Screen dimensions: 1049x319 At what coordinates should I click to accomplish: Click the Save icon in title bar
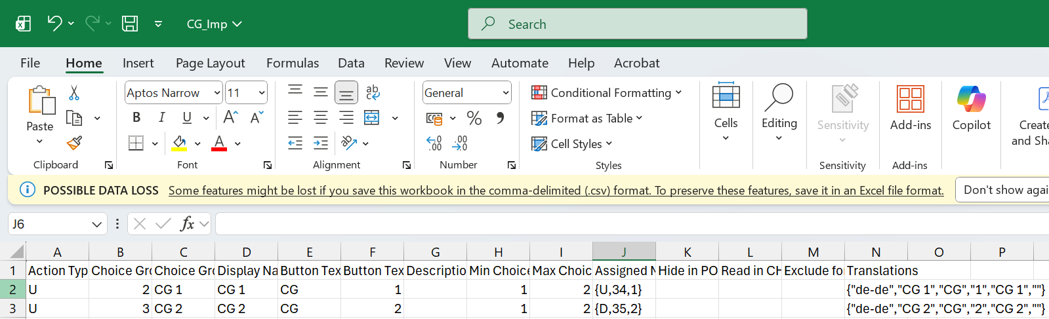131,24
